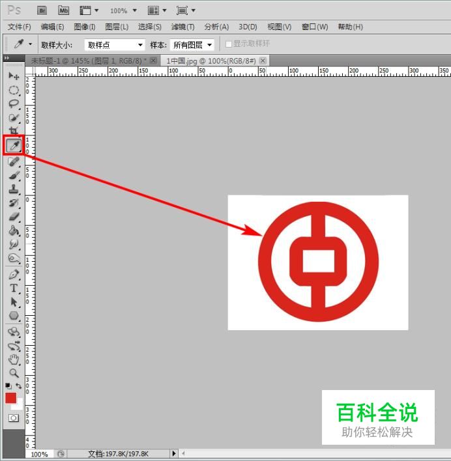The image size is (451, 461).
Task: Open the 样本 所有图层 dropdown
Action: pyautogui.click(x=192, y=45)
